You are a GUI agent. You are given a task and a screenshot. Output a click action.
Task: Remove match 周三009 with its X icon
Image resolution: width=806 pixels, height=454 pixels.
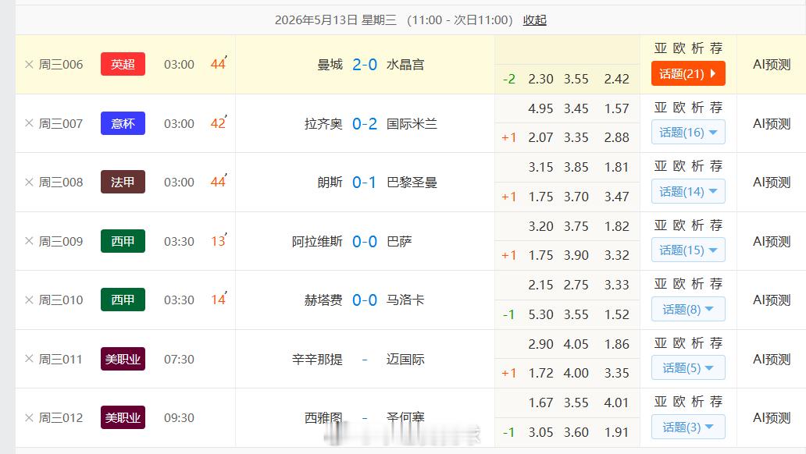(x=30, y=241)
